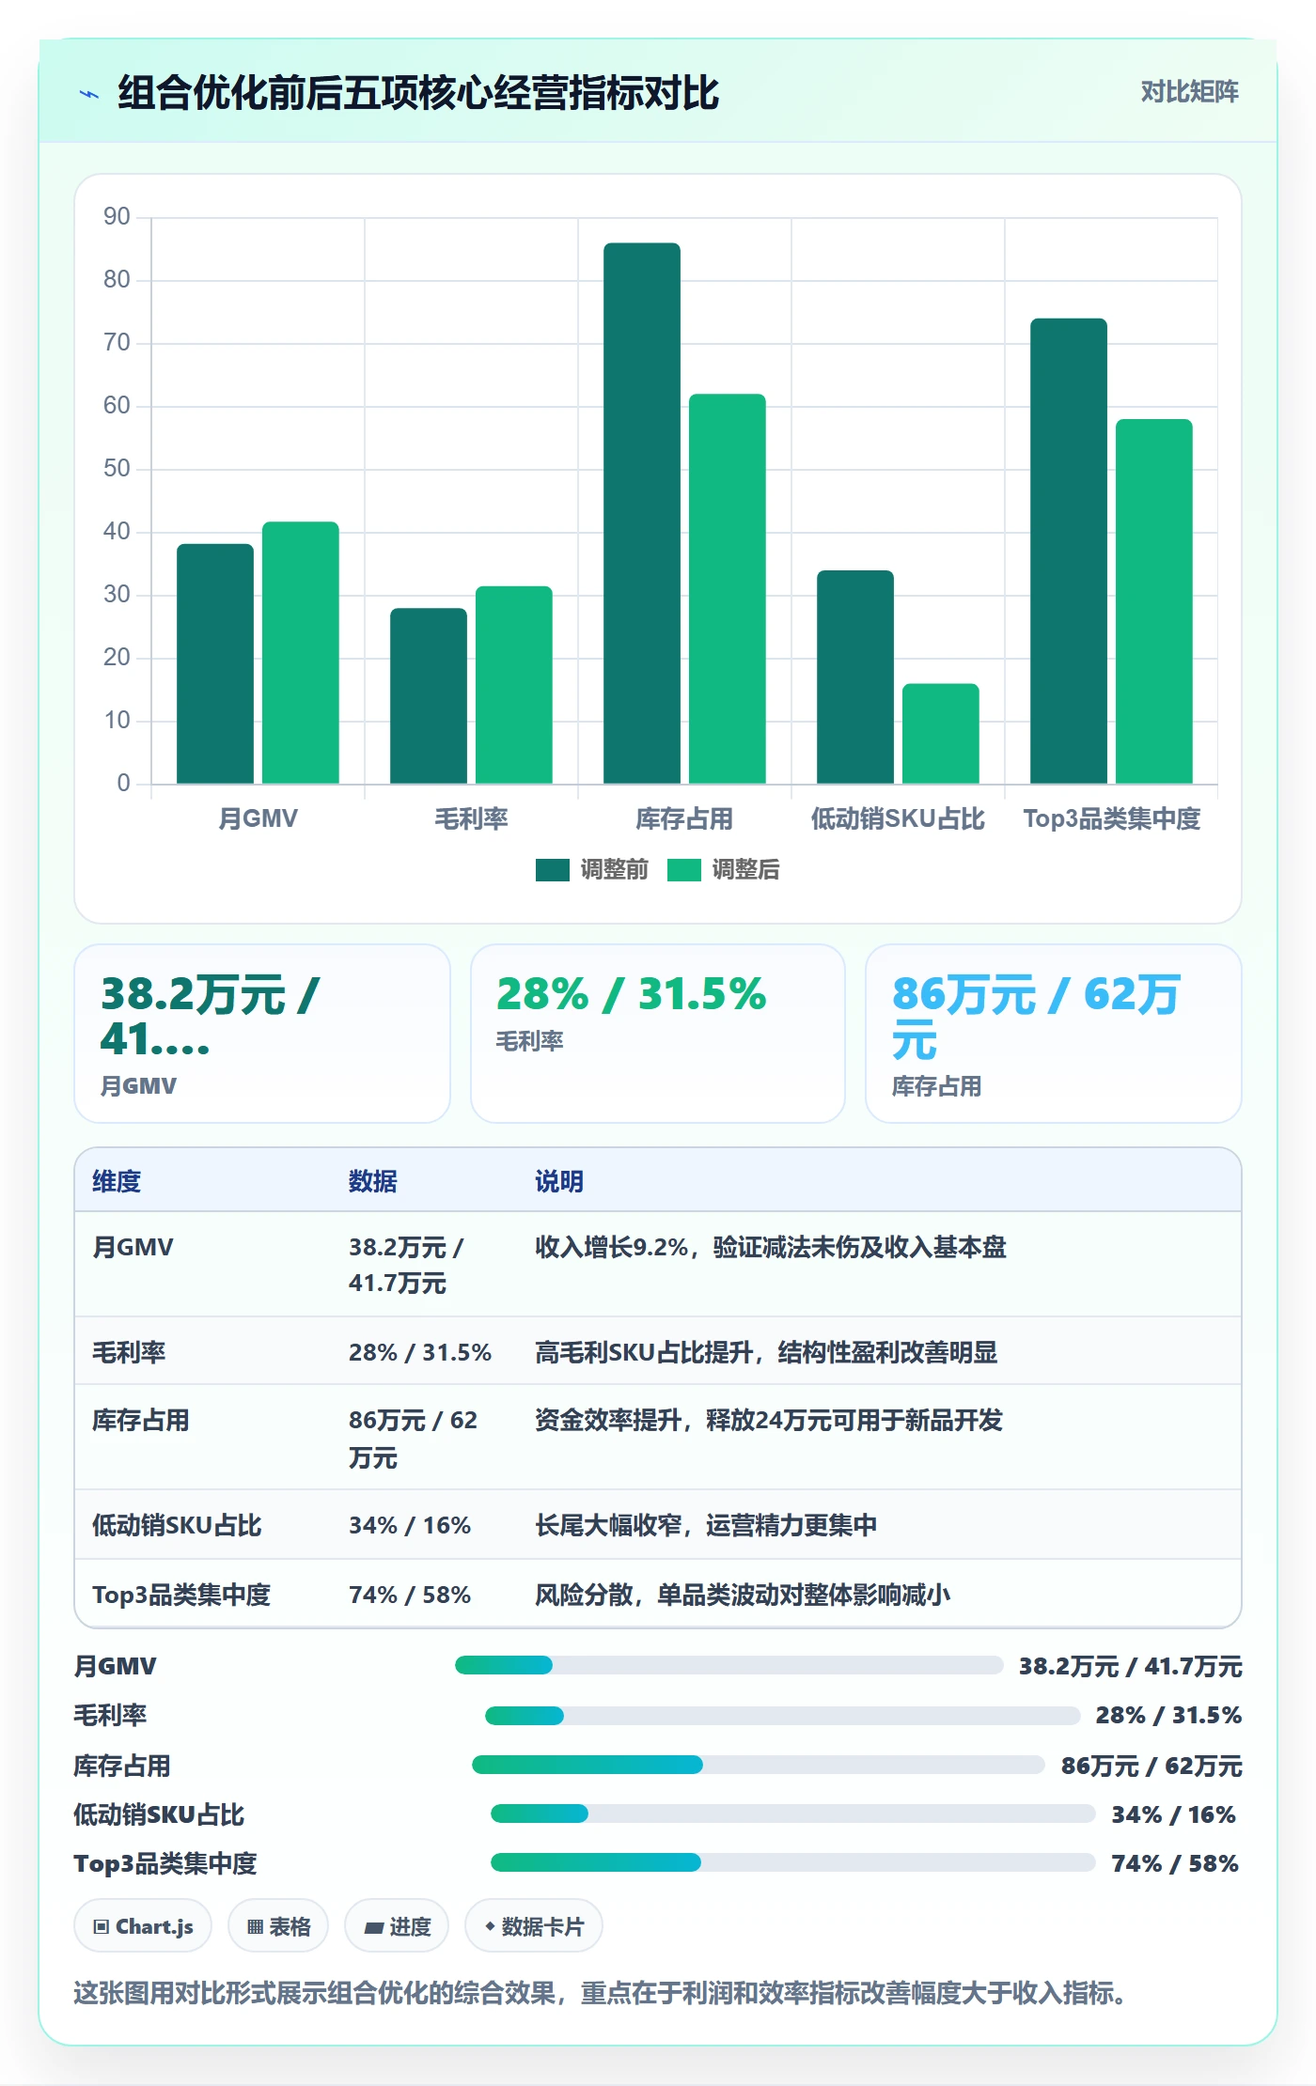Select the 库存占用 调整后 bar
1316x2086 pixels.
(728, 588)
